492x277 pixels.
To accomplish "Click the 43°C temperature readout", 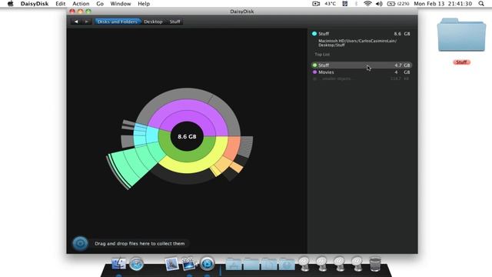I will (x=330, y=4).
